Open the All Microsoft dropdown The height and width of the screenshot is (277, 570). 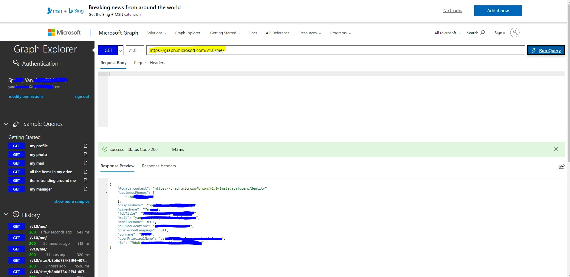click(x=447, y=33)
